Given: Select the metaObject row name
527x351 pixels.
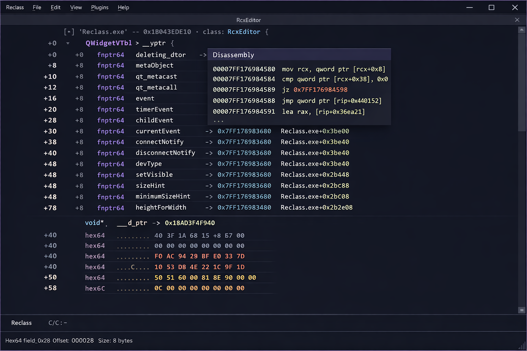Looking at the screenshot, I should tap(154, 65).
